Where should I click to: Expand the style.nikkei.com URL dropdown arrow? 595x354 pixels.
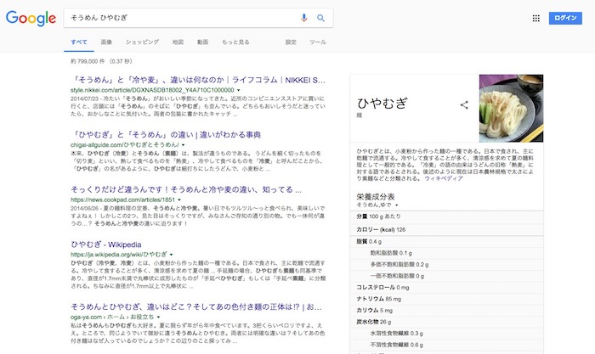click(241, 89)
